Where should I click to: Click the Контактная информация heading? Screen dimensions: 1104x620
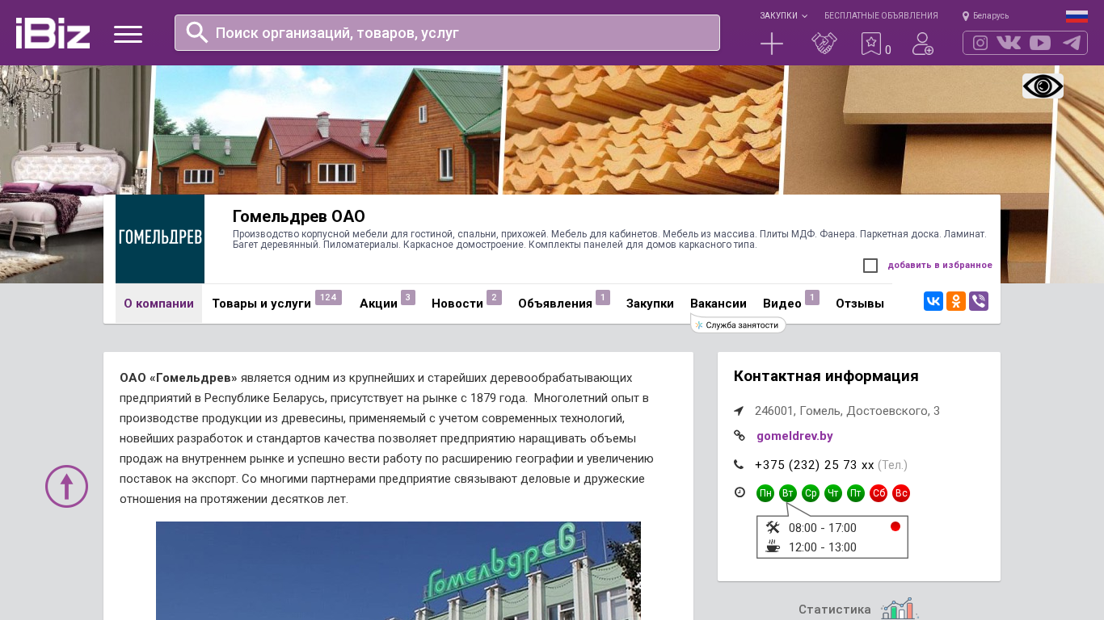tap(826, 376)
